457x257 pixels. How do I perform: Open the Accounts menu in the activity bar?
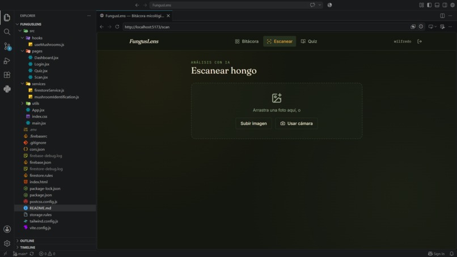coord(7,229)
